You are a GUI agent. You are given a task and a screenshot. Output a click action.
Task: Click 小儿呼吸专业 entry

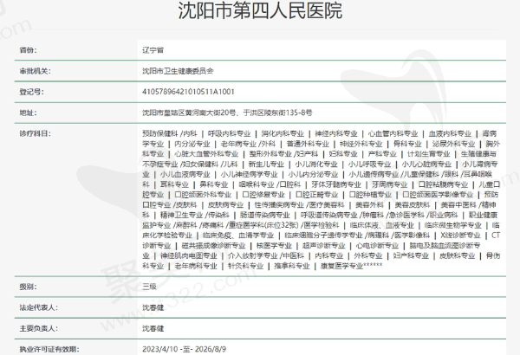click(370, 164)
